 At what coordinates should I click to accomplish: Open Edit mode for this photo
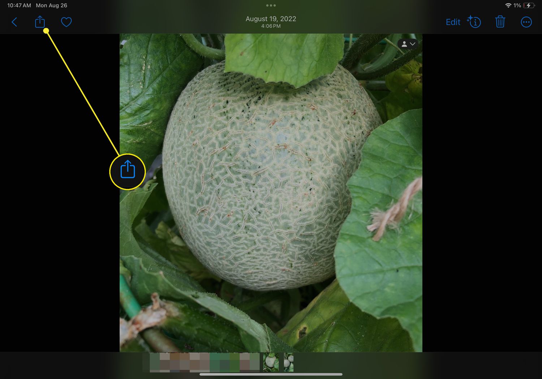click(x=453, y=22)
